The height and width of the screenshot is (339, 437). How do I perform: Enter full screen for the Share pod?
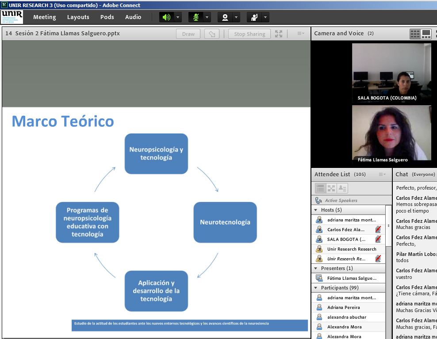click(279, 34)
